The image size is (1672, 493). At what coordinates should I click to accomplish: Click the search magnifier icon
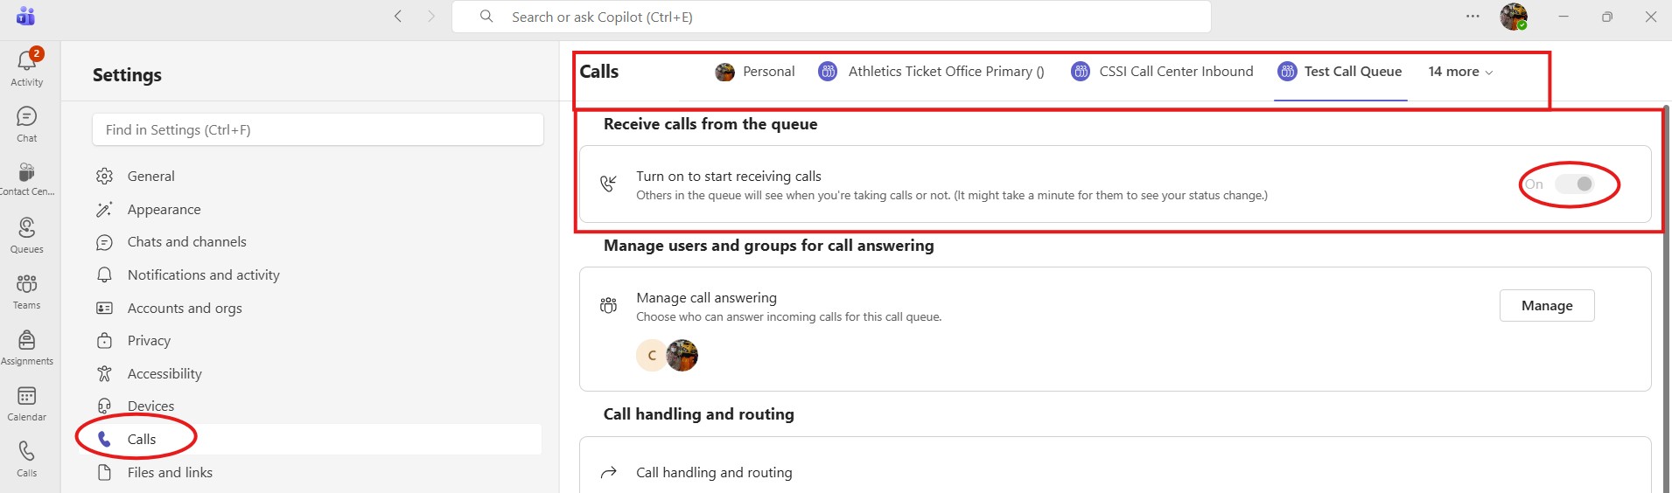coord(486,17)
